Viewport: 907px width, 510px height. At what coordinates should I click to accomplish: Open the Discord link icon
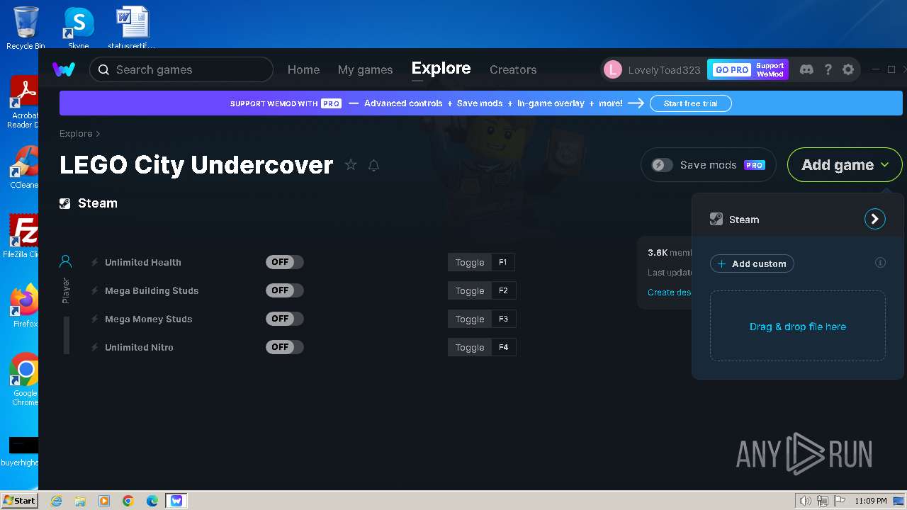806,69
